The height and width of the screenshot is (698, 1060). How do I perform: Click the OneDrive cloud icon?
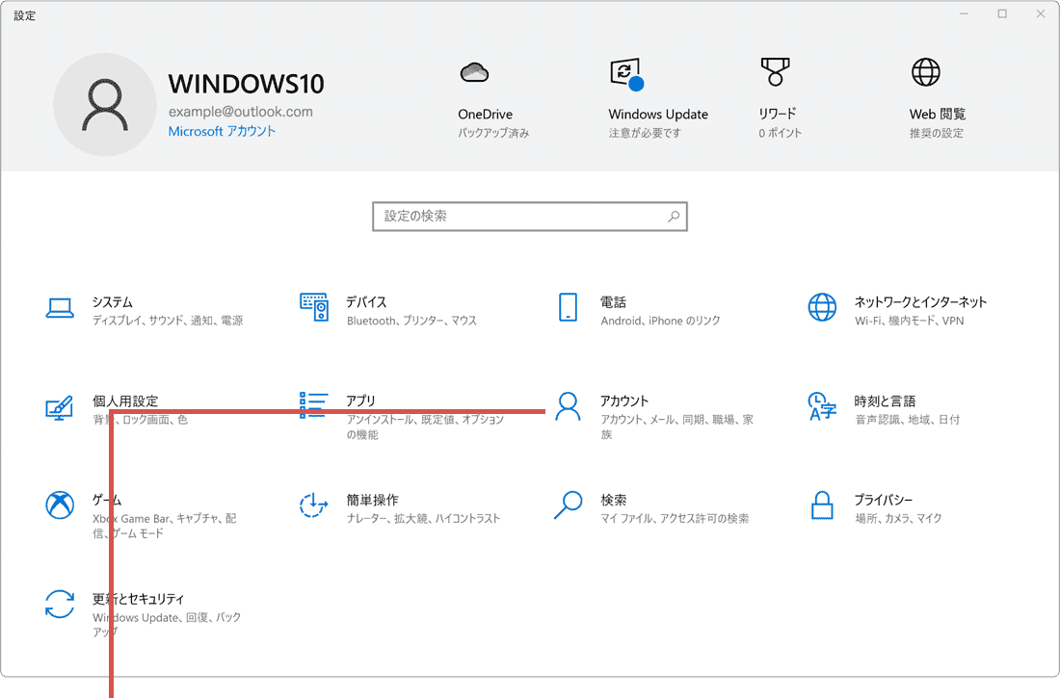(475, 72)
